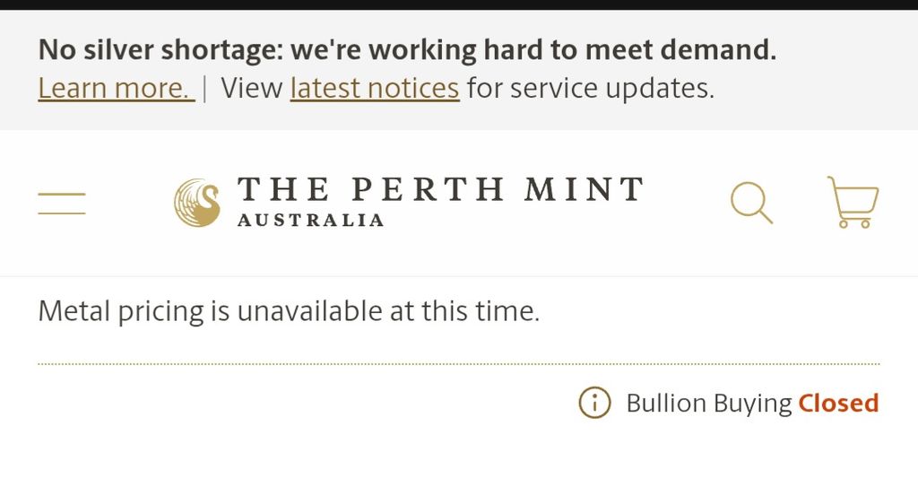Click the word "View" in the banner
Viewport: 918px width, 478px height.
[x=252, y=89]
